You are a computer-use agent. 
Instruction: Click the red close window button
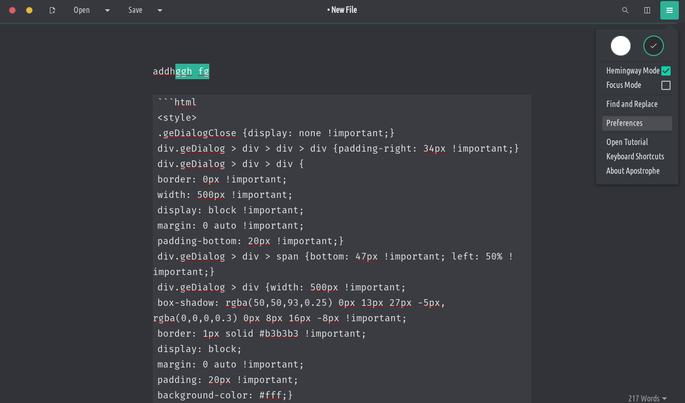tap(12, 10)
